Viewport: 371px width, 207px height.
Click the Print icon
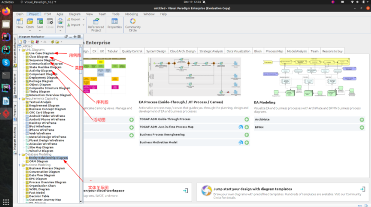point(60,23)
